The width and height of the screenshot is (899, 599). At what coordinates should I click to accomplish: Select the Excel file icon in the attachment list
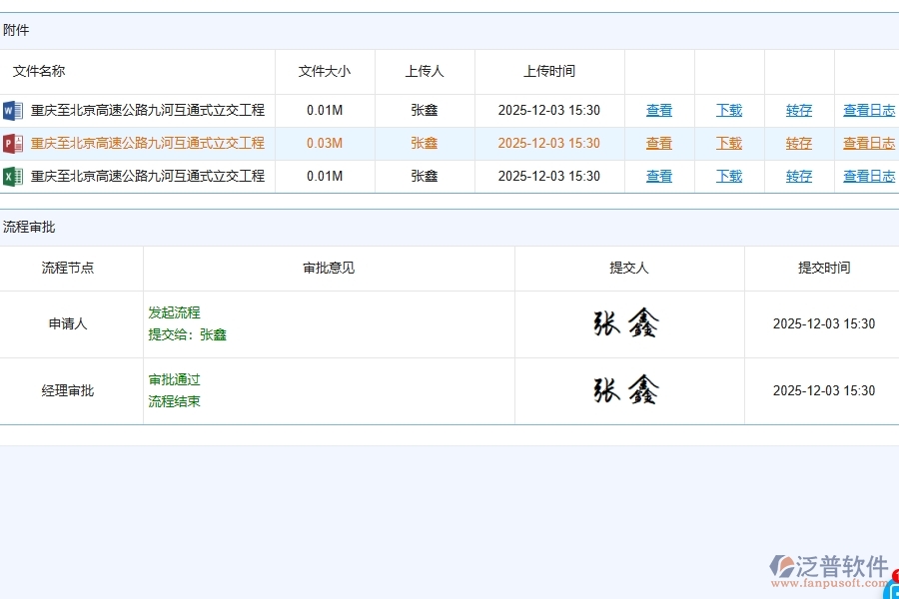(13, 176)
